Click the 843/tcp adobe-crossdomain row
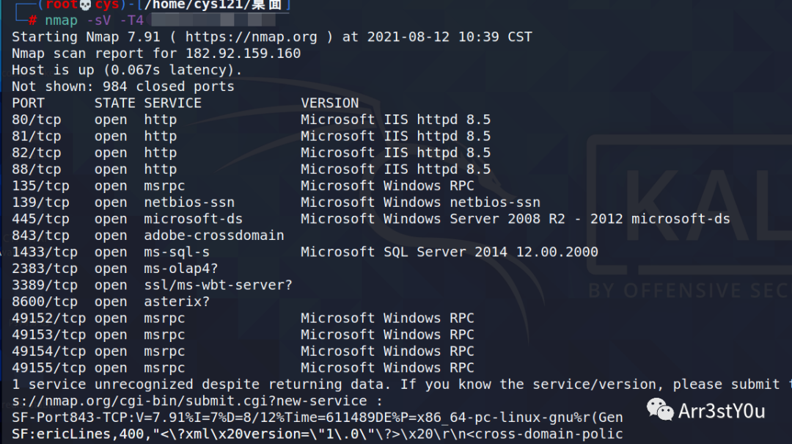The height and width of the screenshot is (444, 792). (148, 236)
